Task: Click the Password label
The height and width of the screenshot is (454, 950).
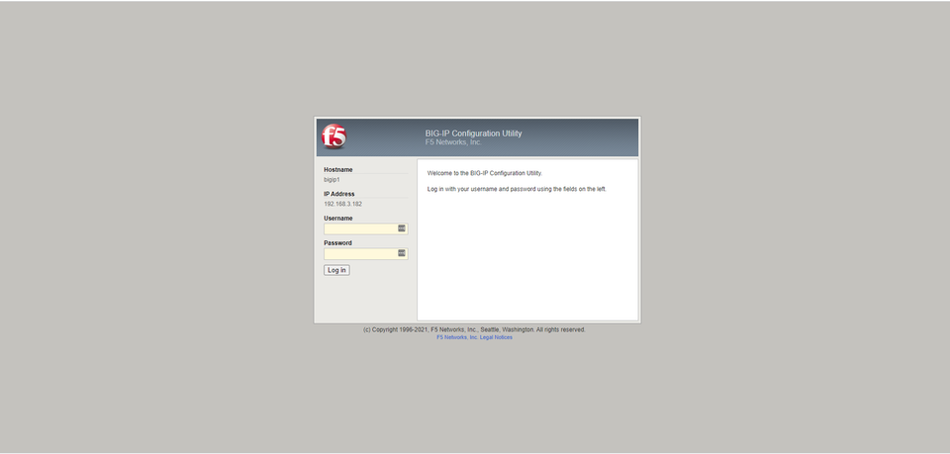Action: pyautogui.click(x=337, y=242)
